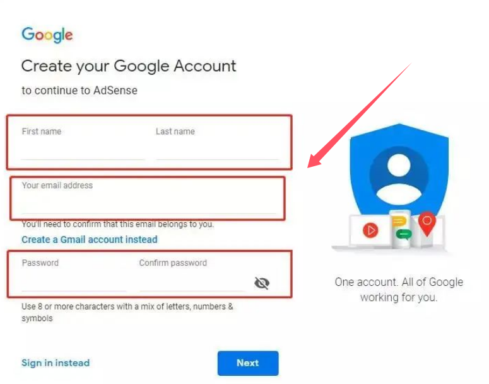Click the password requirements hint text
This screenshot has width=489, height=384.
pyautogui.click(x=127, y=312)
